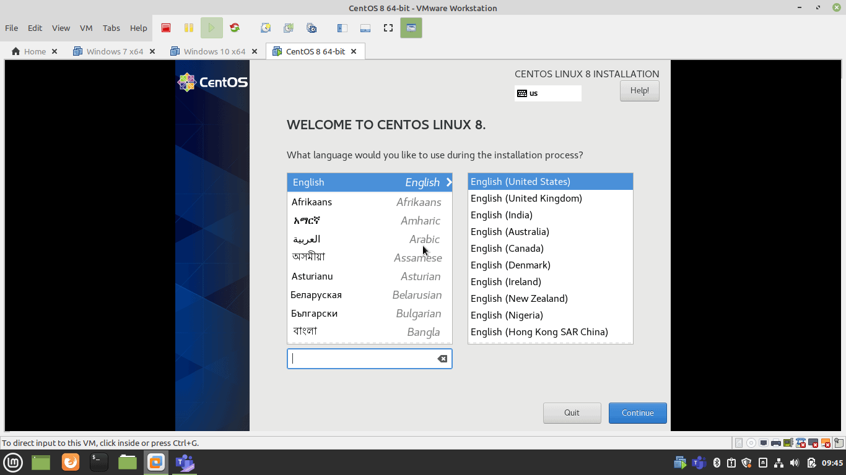Screen dimensions: 846x475
Task: Click the red power off VM toolbar icon
Action: point(166,28)
